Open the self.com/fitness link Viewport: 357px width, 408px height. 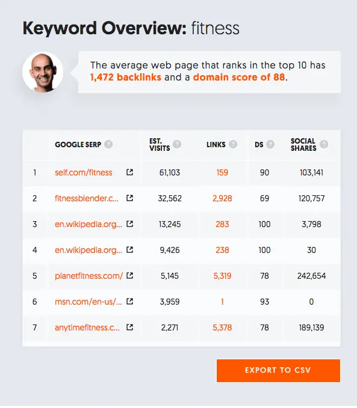pos(84,172)
